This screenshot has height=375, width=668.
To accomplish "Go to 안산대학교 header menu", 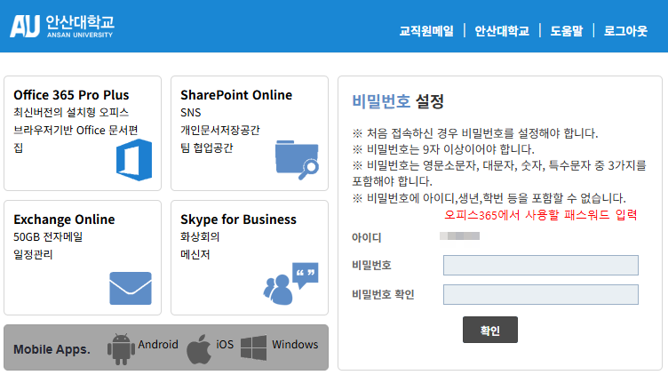I will click(x=501, y=30).
